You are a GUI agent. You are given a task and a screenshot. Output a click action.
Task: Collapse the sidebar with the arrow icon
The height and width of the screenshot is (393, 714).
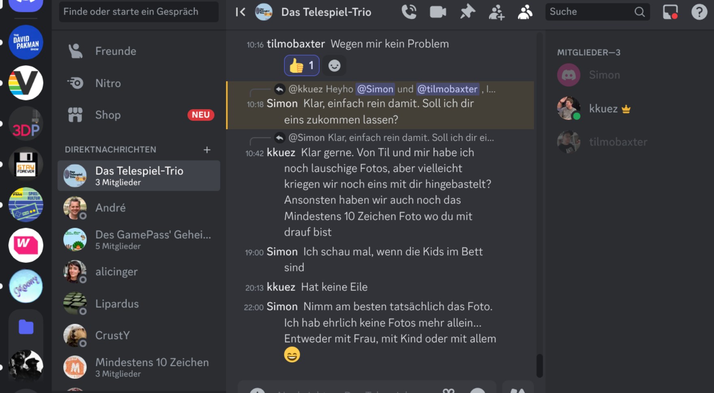pyautogui.click(x=241, y=12)
